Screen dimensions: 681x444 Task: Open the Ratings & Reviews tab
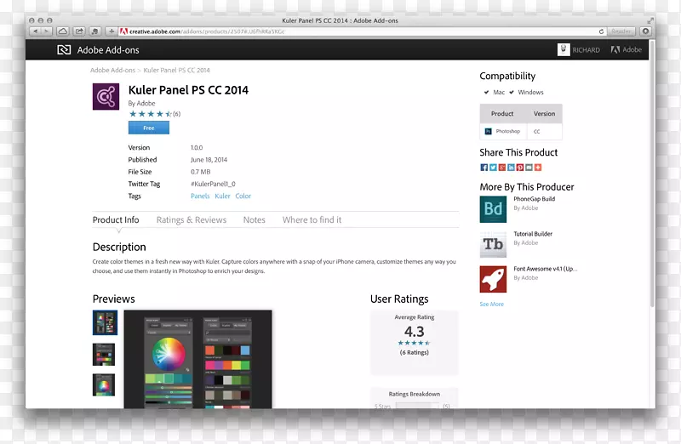point(191,220)
